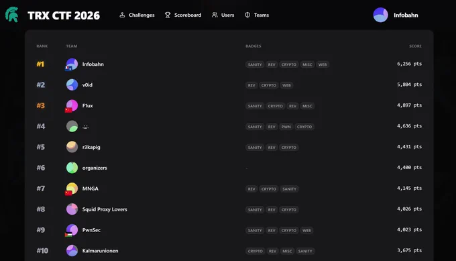The height and width of the screenshot is (261, 456).
Task: Click the #3 rank label
Action: [41, 105]
